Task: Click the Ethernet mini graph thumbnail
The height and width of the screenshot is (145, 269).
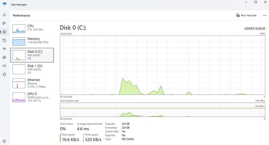Action: pyautogui.click(x=19, y=83)
